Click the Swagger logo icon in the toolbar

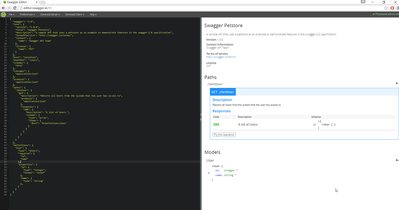point(3,14)
